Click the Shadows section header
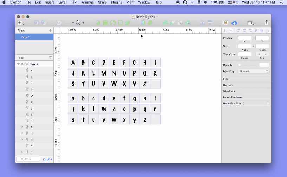This screenshot has height=177, width=287. (x=229, y=91)
